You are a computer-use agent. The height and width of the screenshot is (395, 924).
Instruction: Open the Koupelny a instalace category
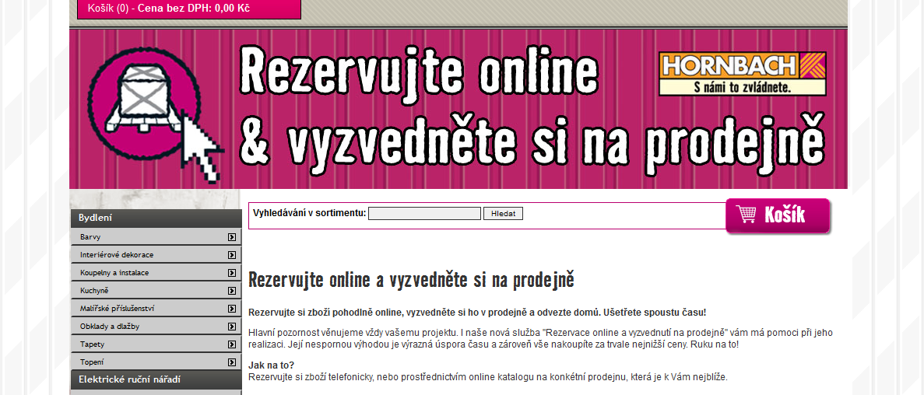(x=156, y=273)
